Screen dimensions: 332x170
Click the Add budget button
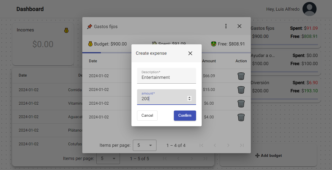pos(268,155)
